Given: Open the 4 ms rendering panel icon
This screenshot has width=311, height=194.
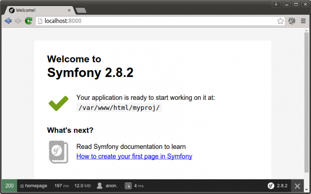Looking at the screenshot, I should (128, 186).
